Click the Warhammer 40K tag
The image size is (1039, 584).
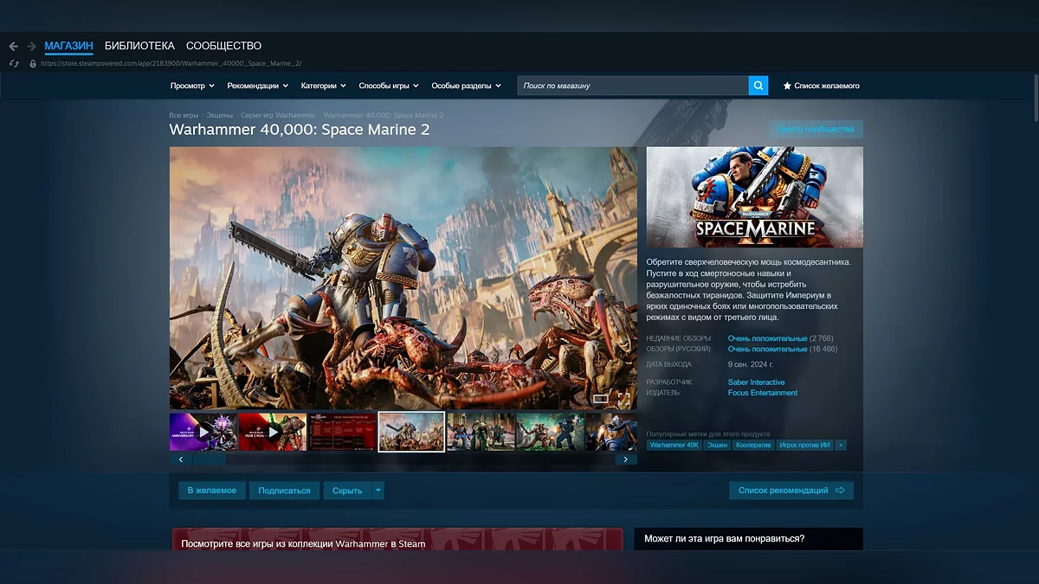[674, 445]
